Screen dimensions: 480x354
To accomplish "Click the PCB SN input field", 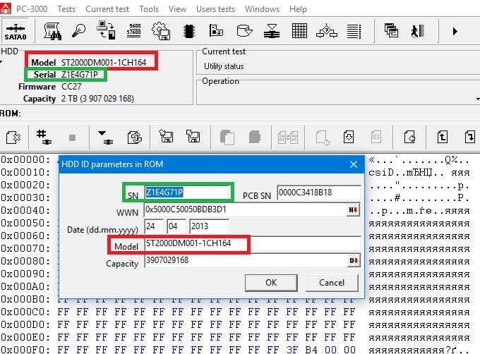I will pos(318,193).
